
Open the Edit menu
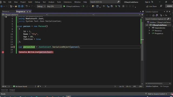pyautogui.click(x=10, y=2)
